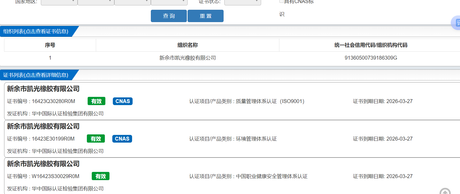Open the first 国家地区 dropdown
460x194 pixels.
pyautogui.click(x=59, y=2)
